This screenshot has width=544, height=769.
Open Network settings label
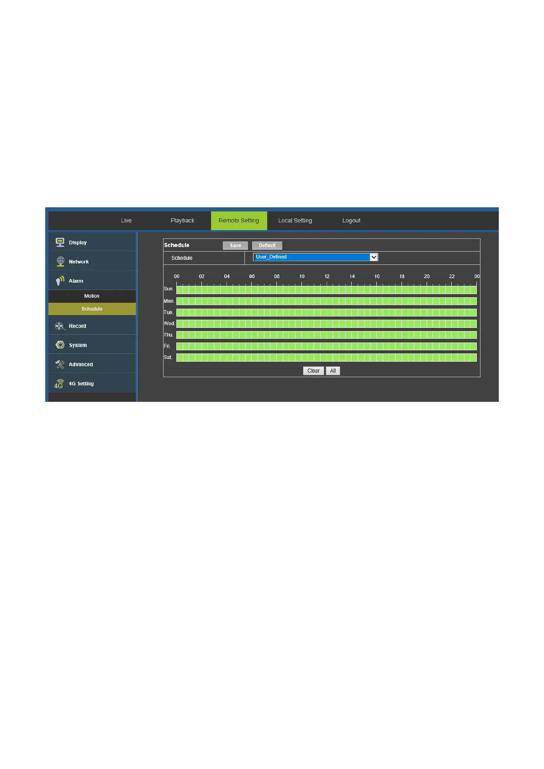(79, 262)
